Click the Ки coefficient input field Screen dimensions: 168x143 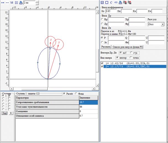(127, 11)
